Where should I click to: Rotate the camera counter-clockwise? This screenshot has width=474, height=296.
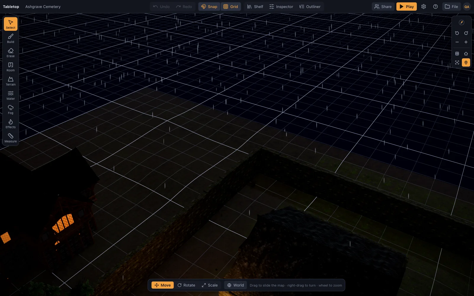coord(457,33)
